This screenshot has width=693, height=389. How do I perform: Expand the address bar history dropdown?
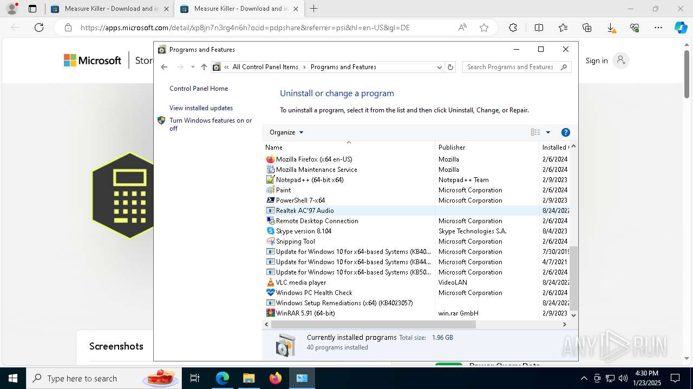pyautogui.click(x=439, y=67)
